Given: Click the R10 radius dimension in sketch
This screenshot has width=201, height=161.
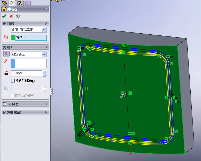Looking at the screenshot, I should (81, 133).
